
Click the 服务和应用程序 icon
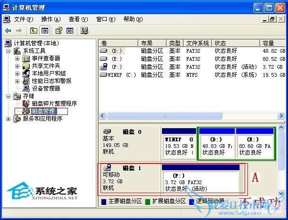tap(17, 119)
